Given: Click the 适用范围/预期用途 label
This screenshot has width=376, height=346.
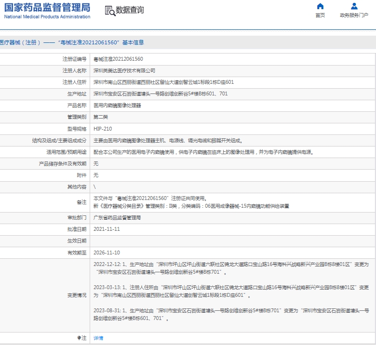Looking at the screenshot, I should (67, 152).
